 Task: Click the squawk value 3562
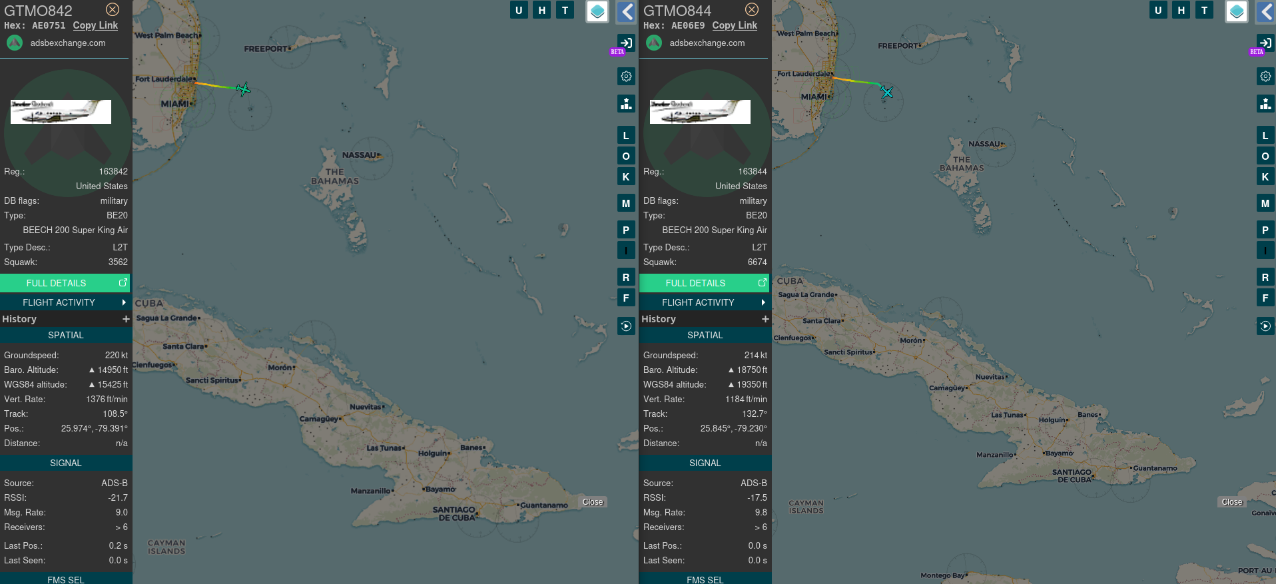(x=118, y=262)
